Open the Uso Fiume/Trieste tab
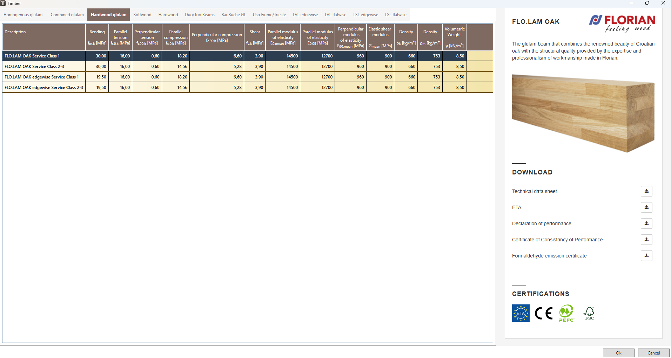The height and width of the screenshot is (358, 671). click(269, 15)
